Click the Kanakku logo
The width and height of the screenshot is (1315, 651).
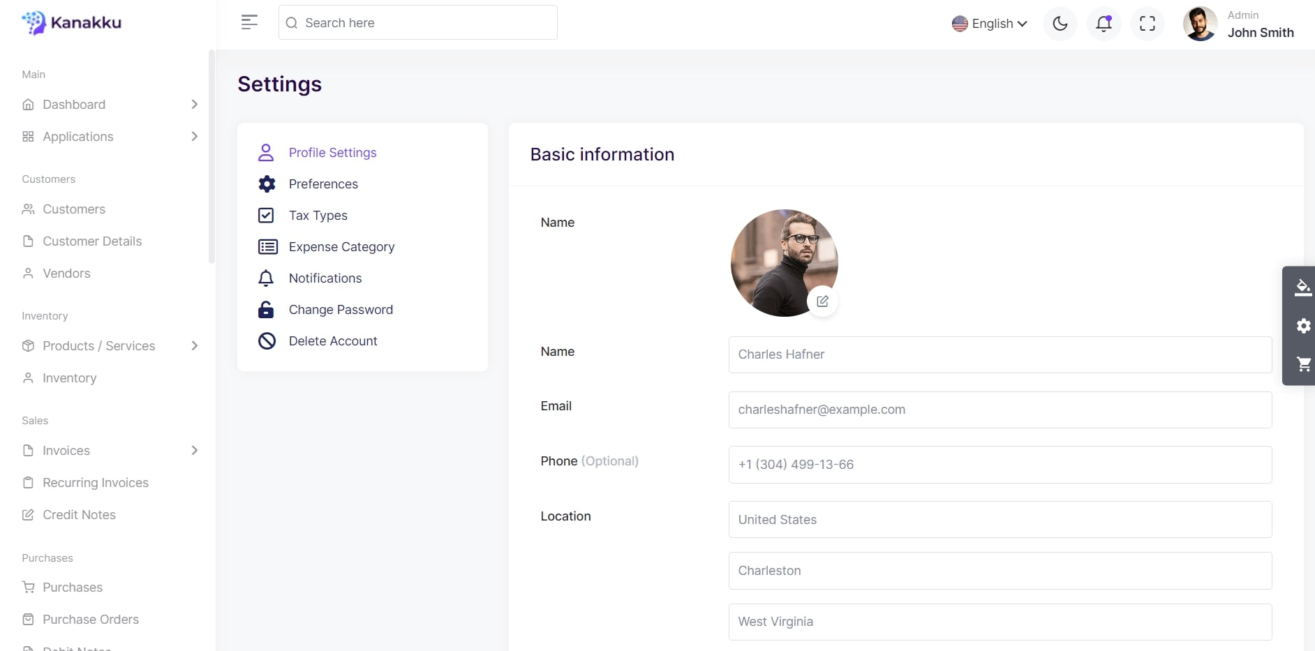[72, 22]
